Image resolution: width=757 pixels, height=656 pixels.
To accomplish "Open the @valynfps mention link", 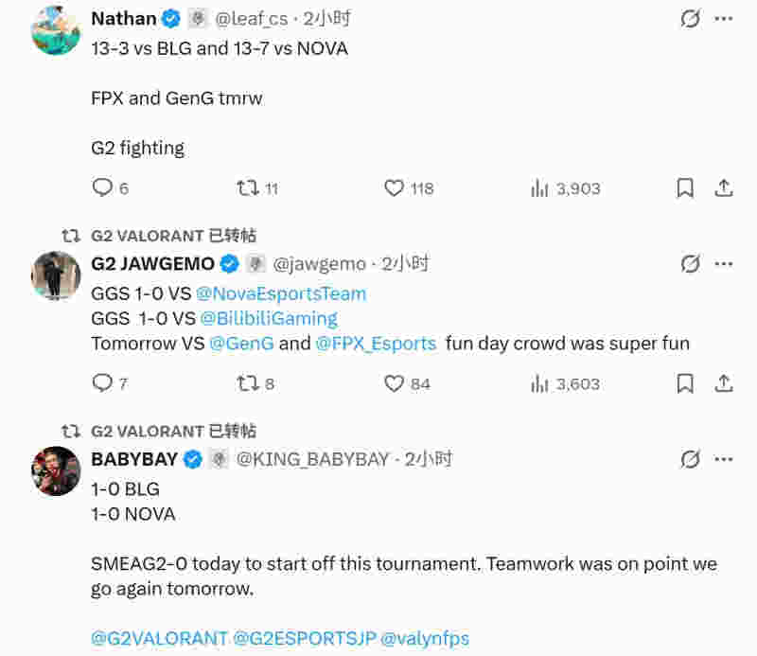I will pos(425,639).
